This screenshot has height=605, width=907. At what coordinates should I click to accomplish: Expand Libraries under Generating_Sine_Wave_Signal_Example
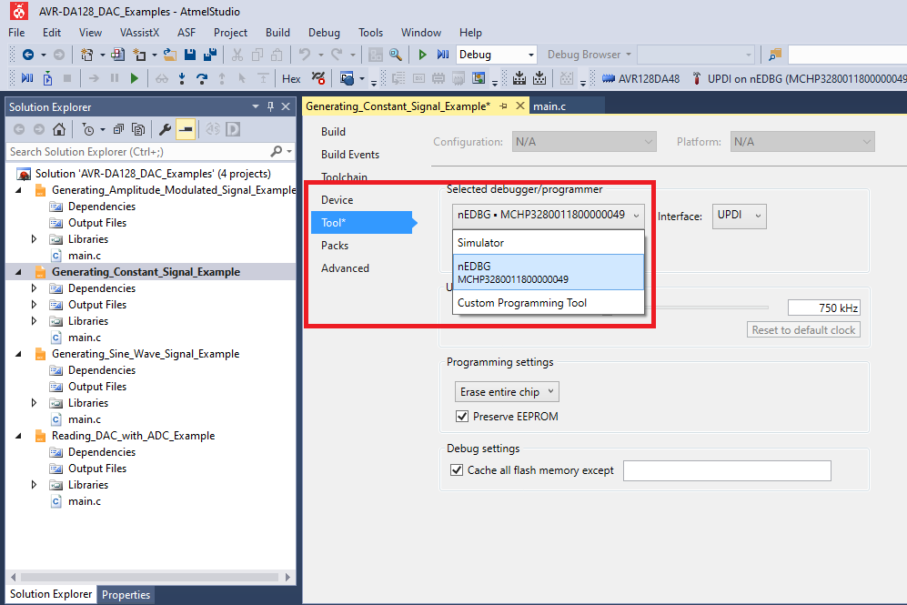[35, 402]
